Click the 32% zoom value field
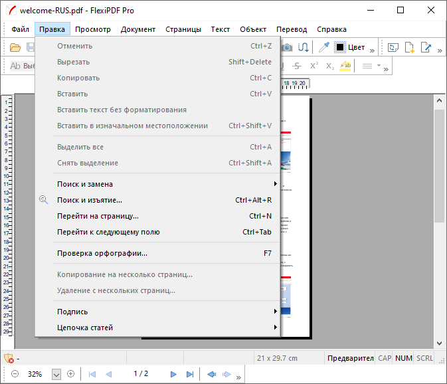The width and height of the screenshot is (447, 384). click(x=35, y=374)
